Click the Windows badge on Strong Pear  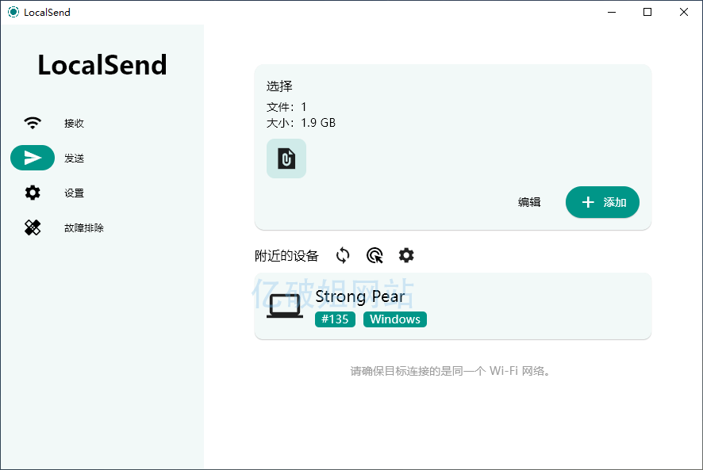pyautogui.click(x=394, y=319)
